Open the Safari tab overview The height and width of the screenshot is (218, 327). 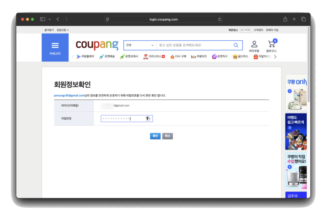coord(303,19)
